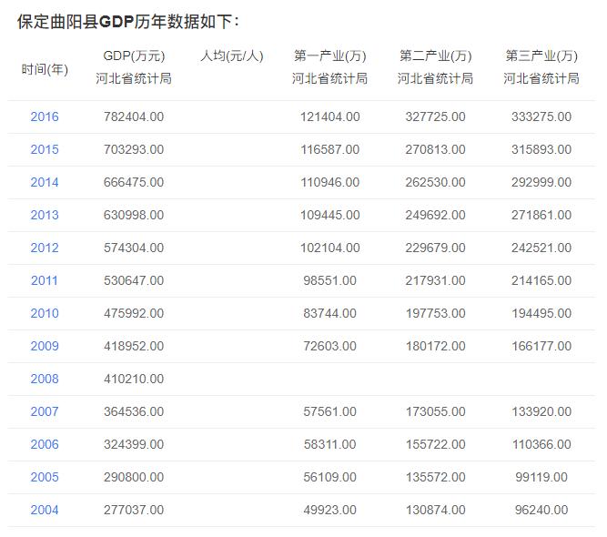The width and height of the screenshot is (607, 537).
Task: Select GDP value 530647.00
Action: [x=134, y=280]
